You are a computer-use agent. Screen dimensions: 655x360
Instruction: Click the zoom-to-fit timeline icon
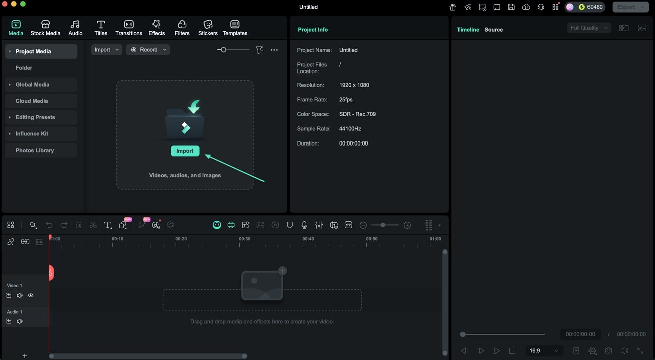(x=348, y=225)
